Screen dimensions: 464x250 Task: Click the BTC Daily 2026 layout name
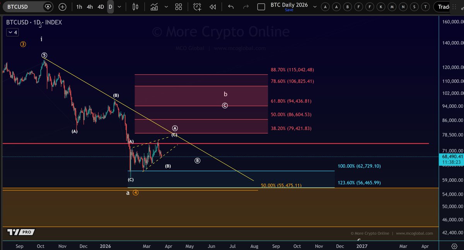(x=289, y=5)
